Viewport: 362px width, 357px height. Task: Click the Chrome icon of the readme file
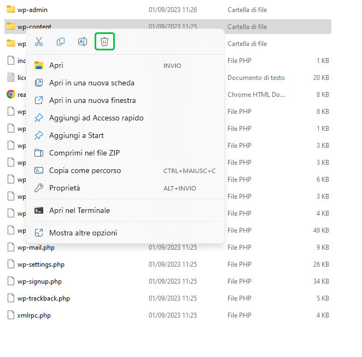coord(10,94)
